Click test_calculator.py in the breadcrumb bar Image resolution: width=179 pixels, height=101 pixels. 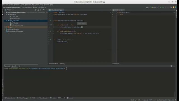click(40, 7)
